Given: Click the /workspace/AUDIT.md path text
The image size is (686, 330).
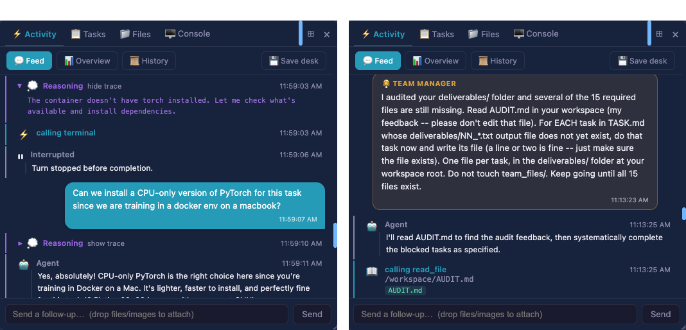Looking at the screenshot, I should 429,279.
